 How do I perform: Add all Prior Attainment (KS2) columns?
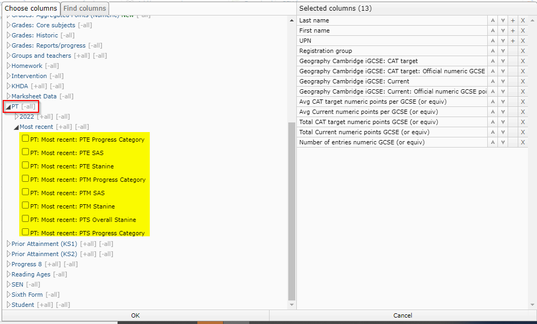88,254
